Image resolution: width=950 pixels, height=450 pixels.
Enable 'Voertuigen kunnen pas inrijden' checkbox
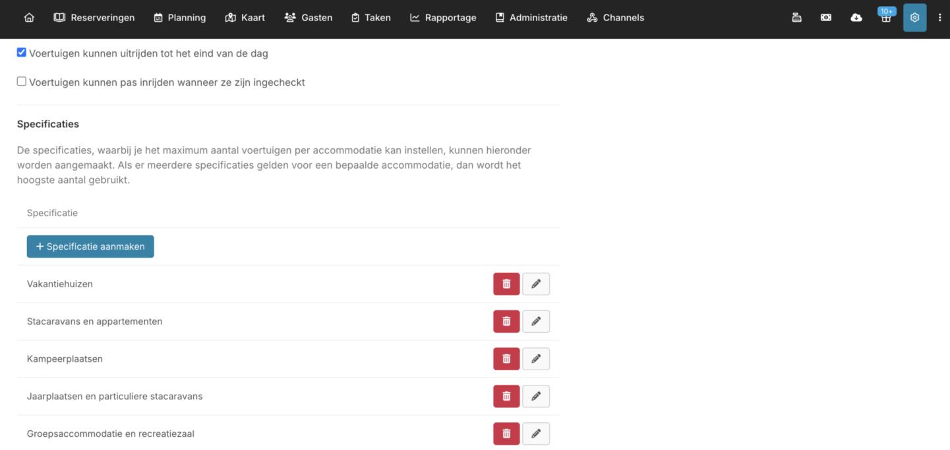pyautogui.click(x=22, y=82)
